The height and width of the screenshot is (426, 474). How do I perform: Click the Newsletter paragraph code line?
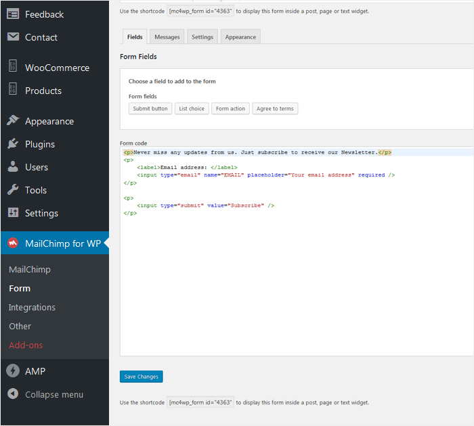click(x=257, y=152)
